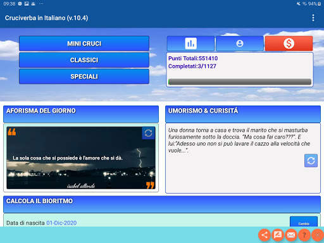Click the 09:38 clock in status bar
This screenshot has width=324, height=243.
tap(9, 4)
